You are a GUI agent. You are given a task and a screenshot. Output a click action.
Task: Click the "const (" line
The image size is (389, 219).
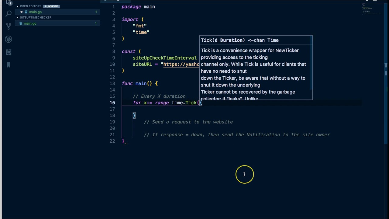[x=131, y=51]
